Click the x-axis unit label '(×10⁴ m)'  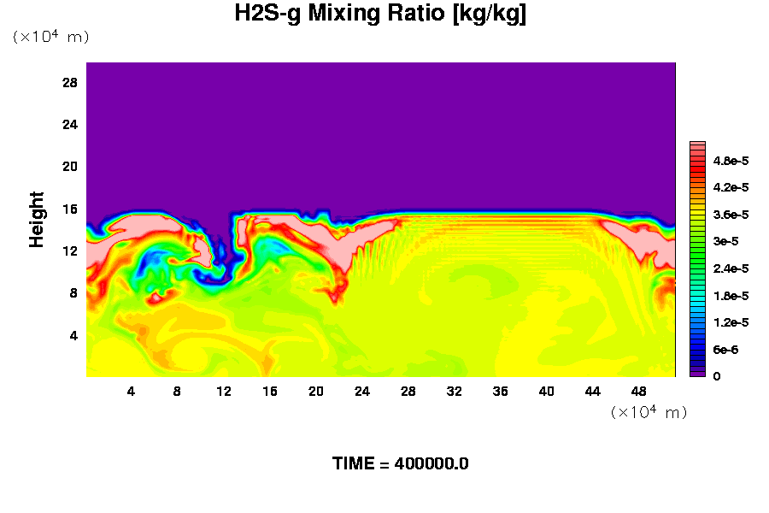point(649,412)
